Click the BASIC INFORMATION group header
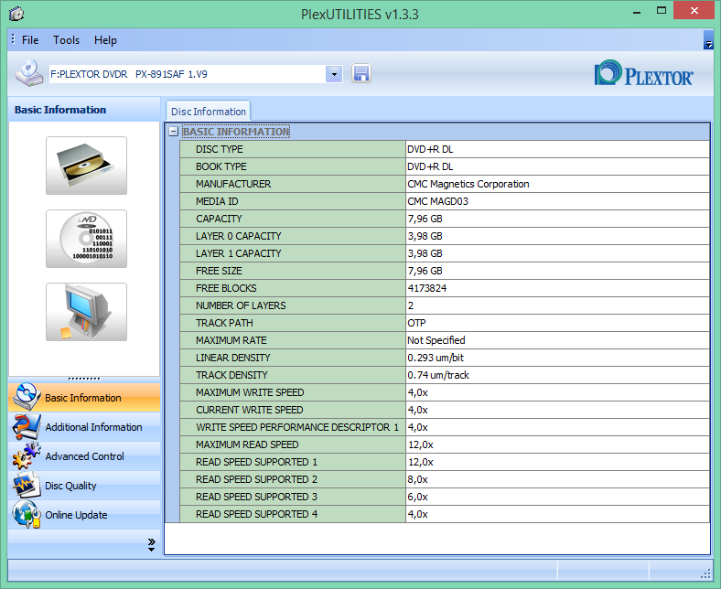The height and width of the screenshot is (589, 721). pyautogui.click(x=236, y=132)
